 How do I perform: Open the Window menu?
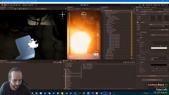tap(26, 3)
